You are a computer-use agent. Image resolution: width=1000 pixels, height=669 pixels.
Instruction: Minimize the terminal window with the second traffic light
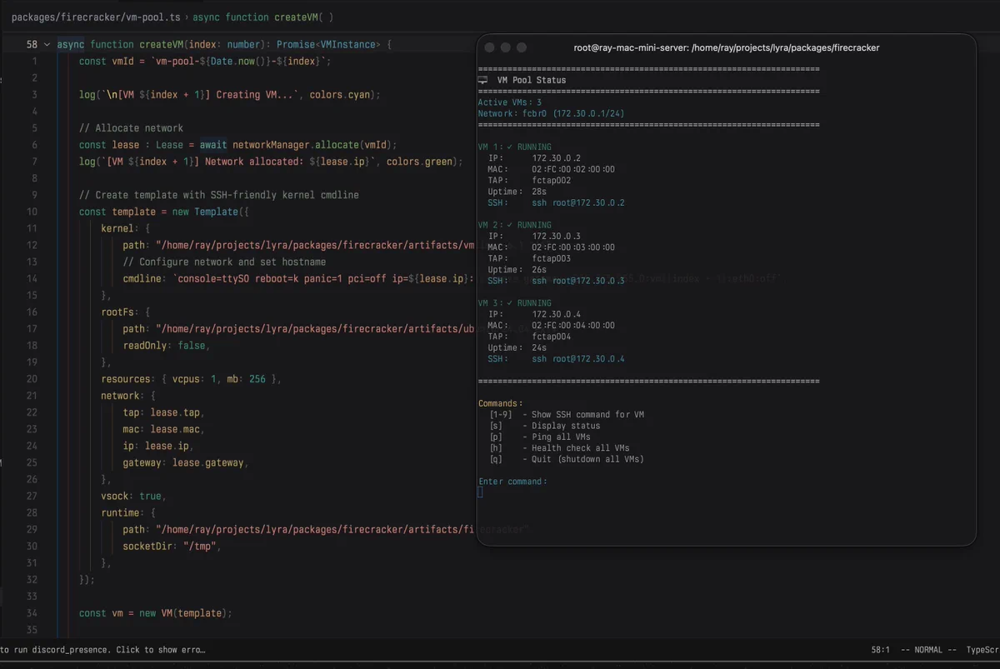pos(506,48)
